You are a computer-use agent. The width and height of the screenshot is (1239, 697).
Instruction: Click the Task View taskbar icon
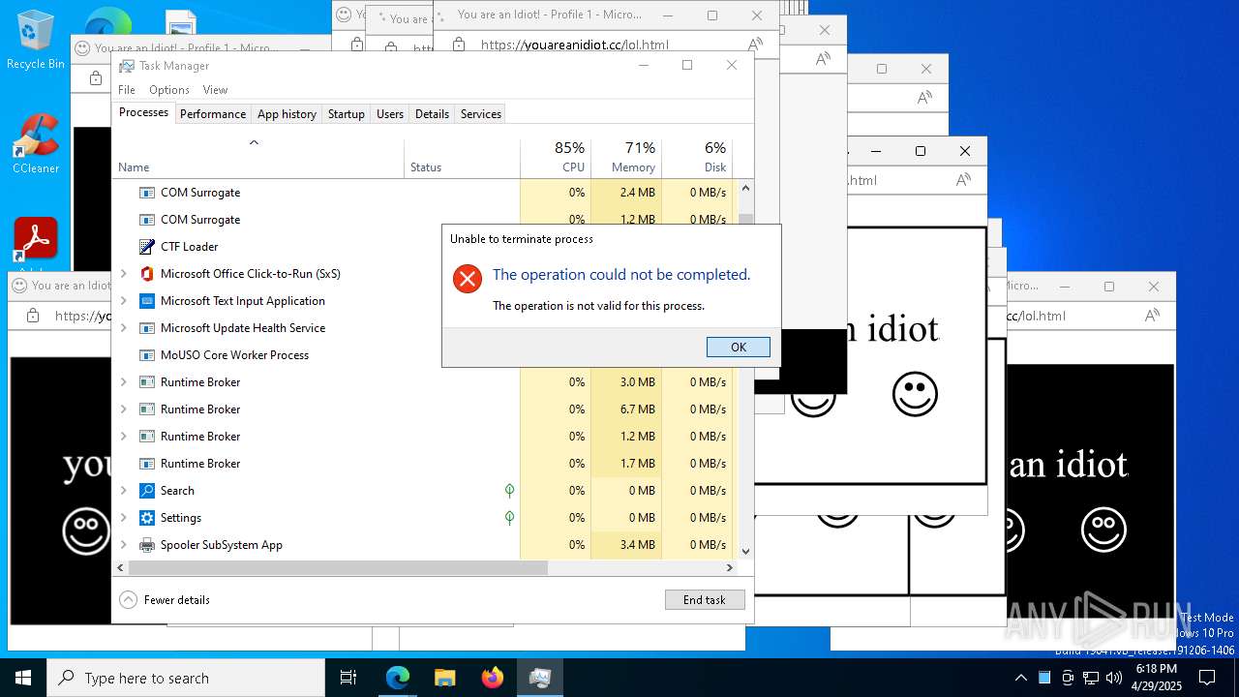(x=348, y=678)
